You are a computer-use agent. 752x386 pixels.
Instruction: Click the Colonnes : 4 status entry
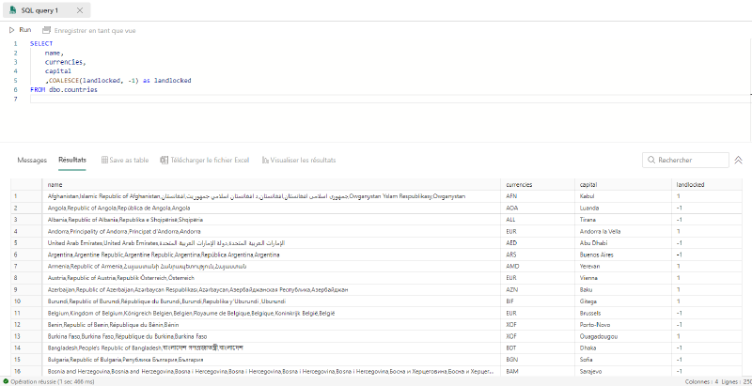(702, 381)
